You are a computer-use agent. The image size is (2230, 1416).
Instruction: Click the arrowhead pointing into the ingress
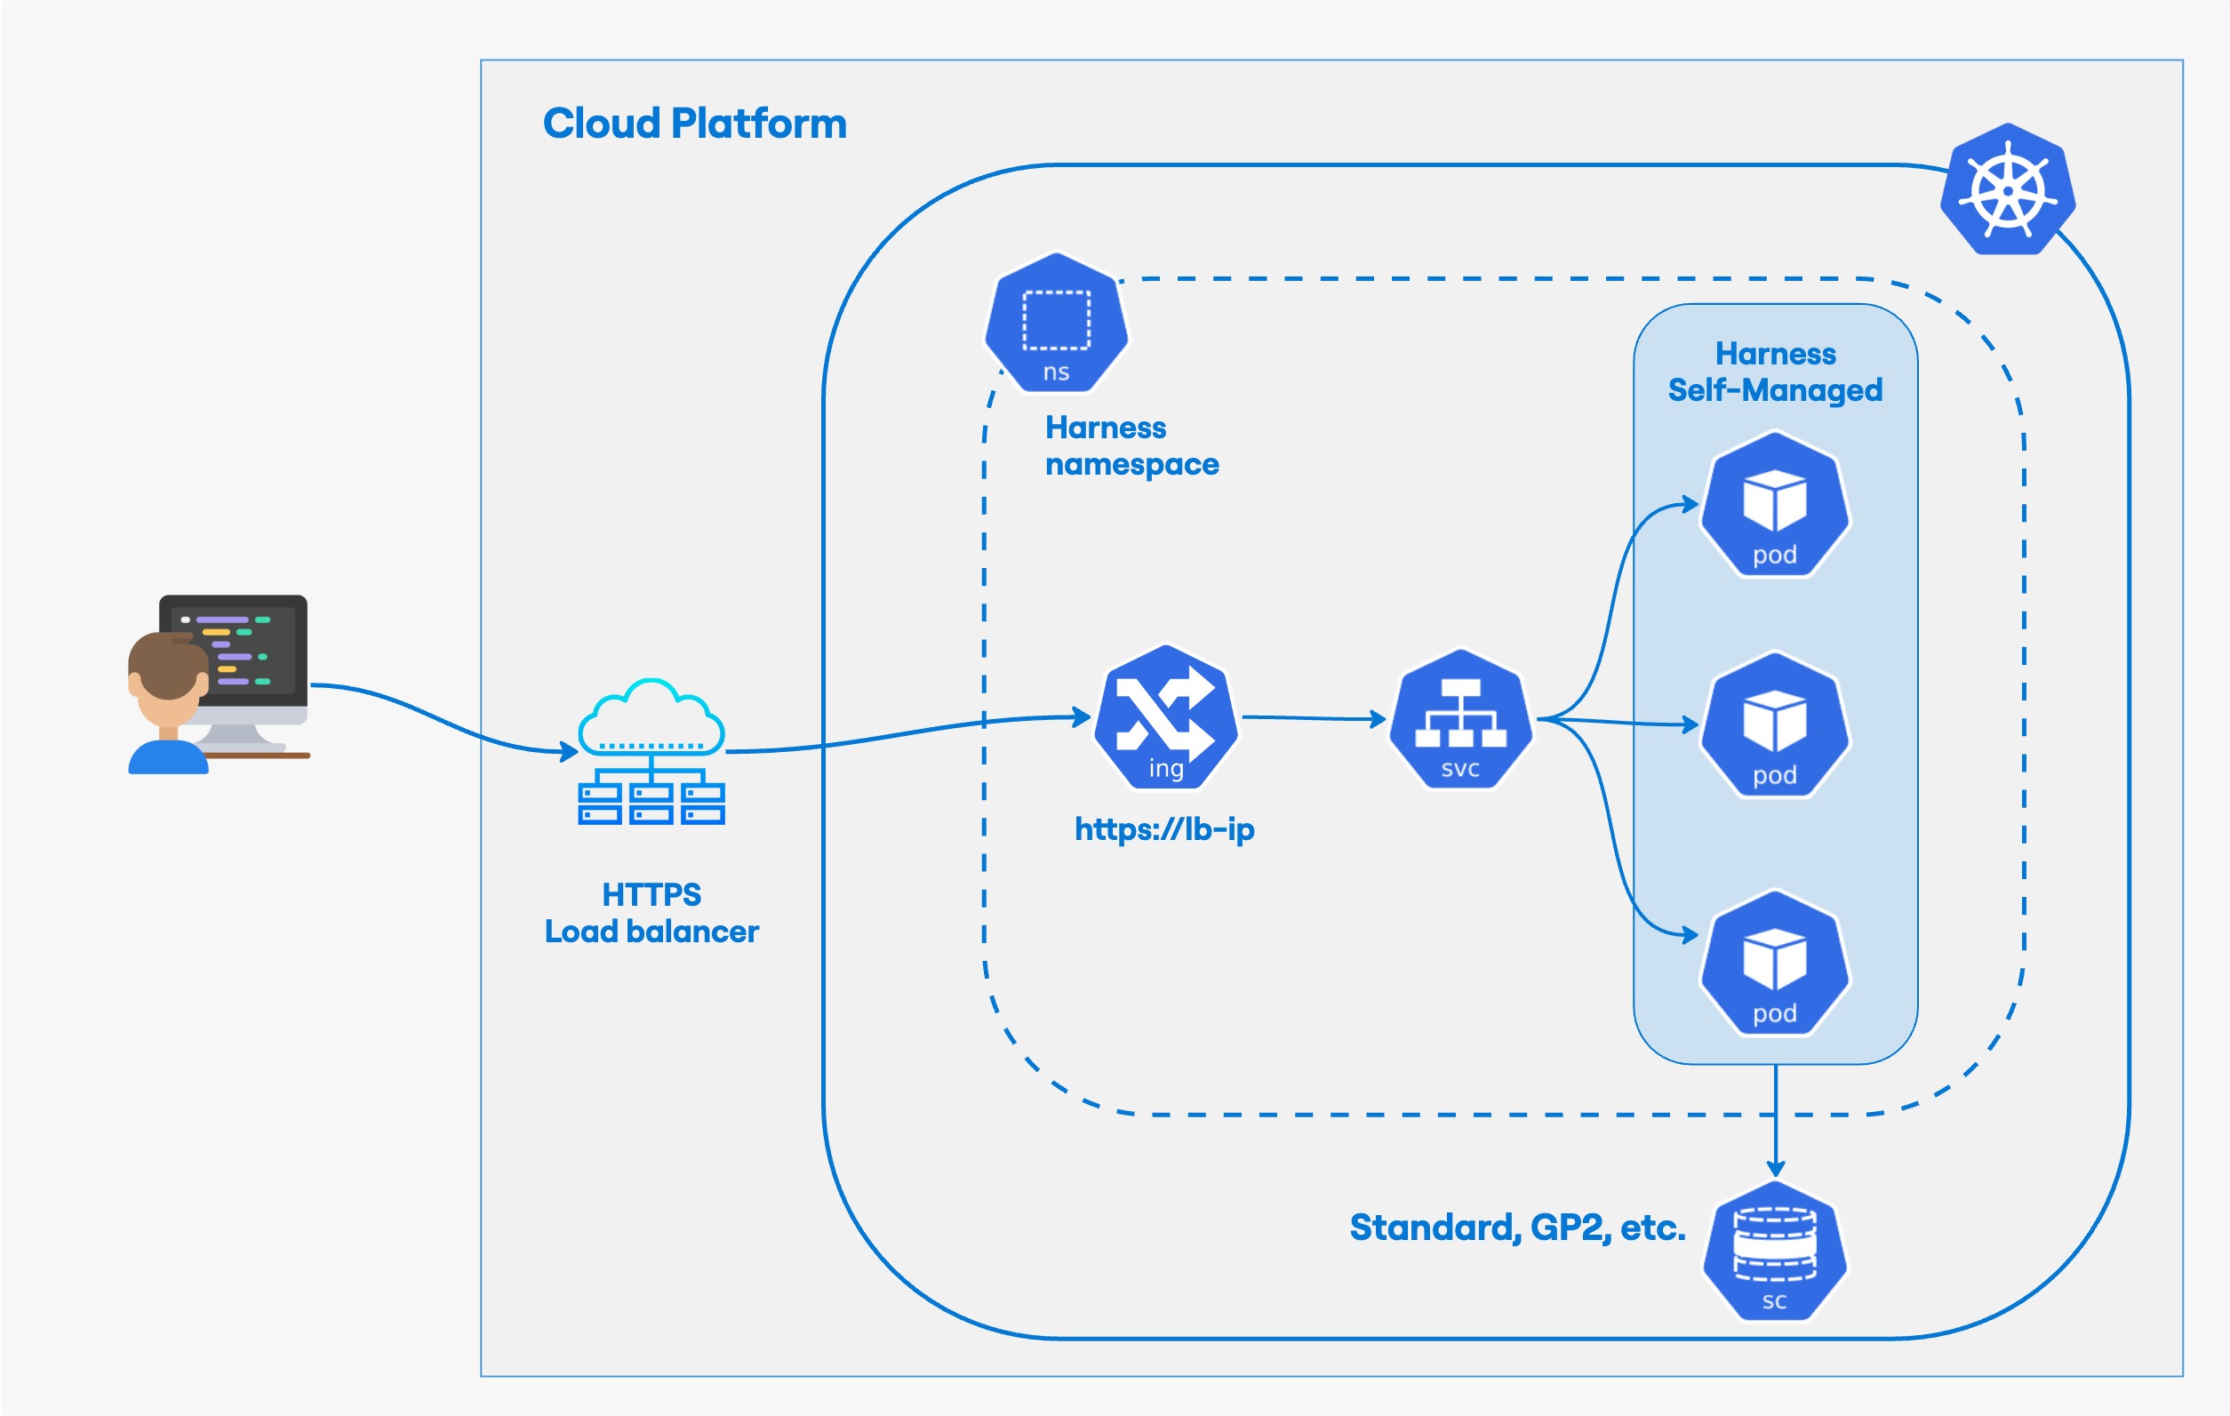point(1082,716)
